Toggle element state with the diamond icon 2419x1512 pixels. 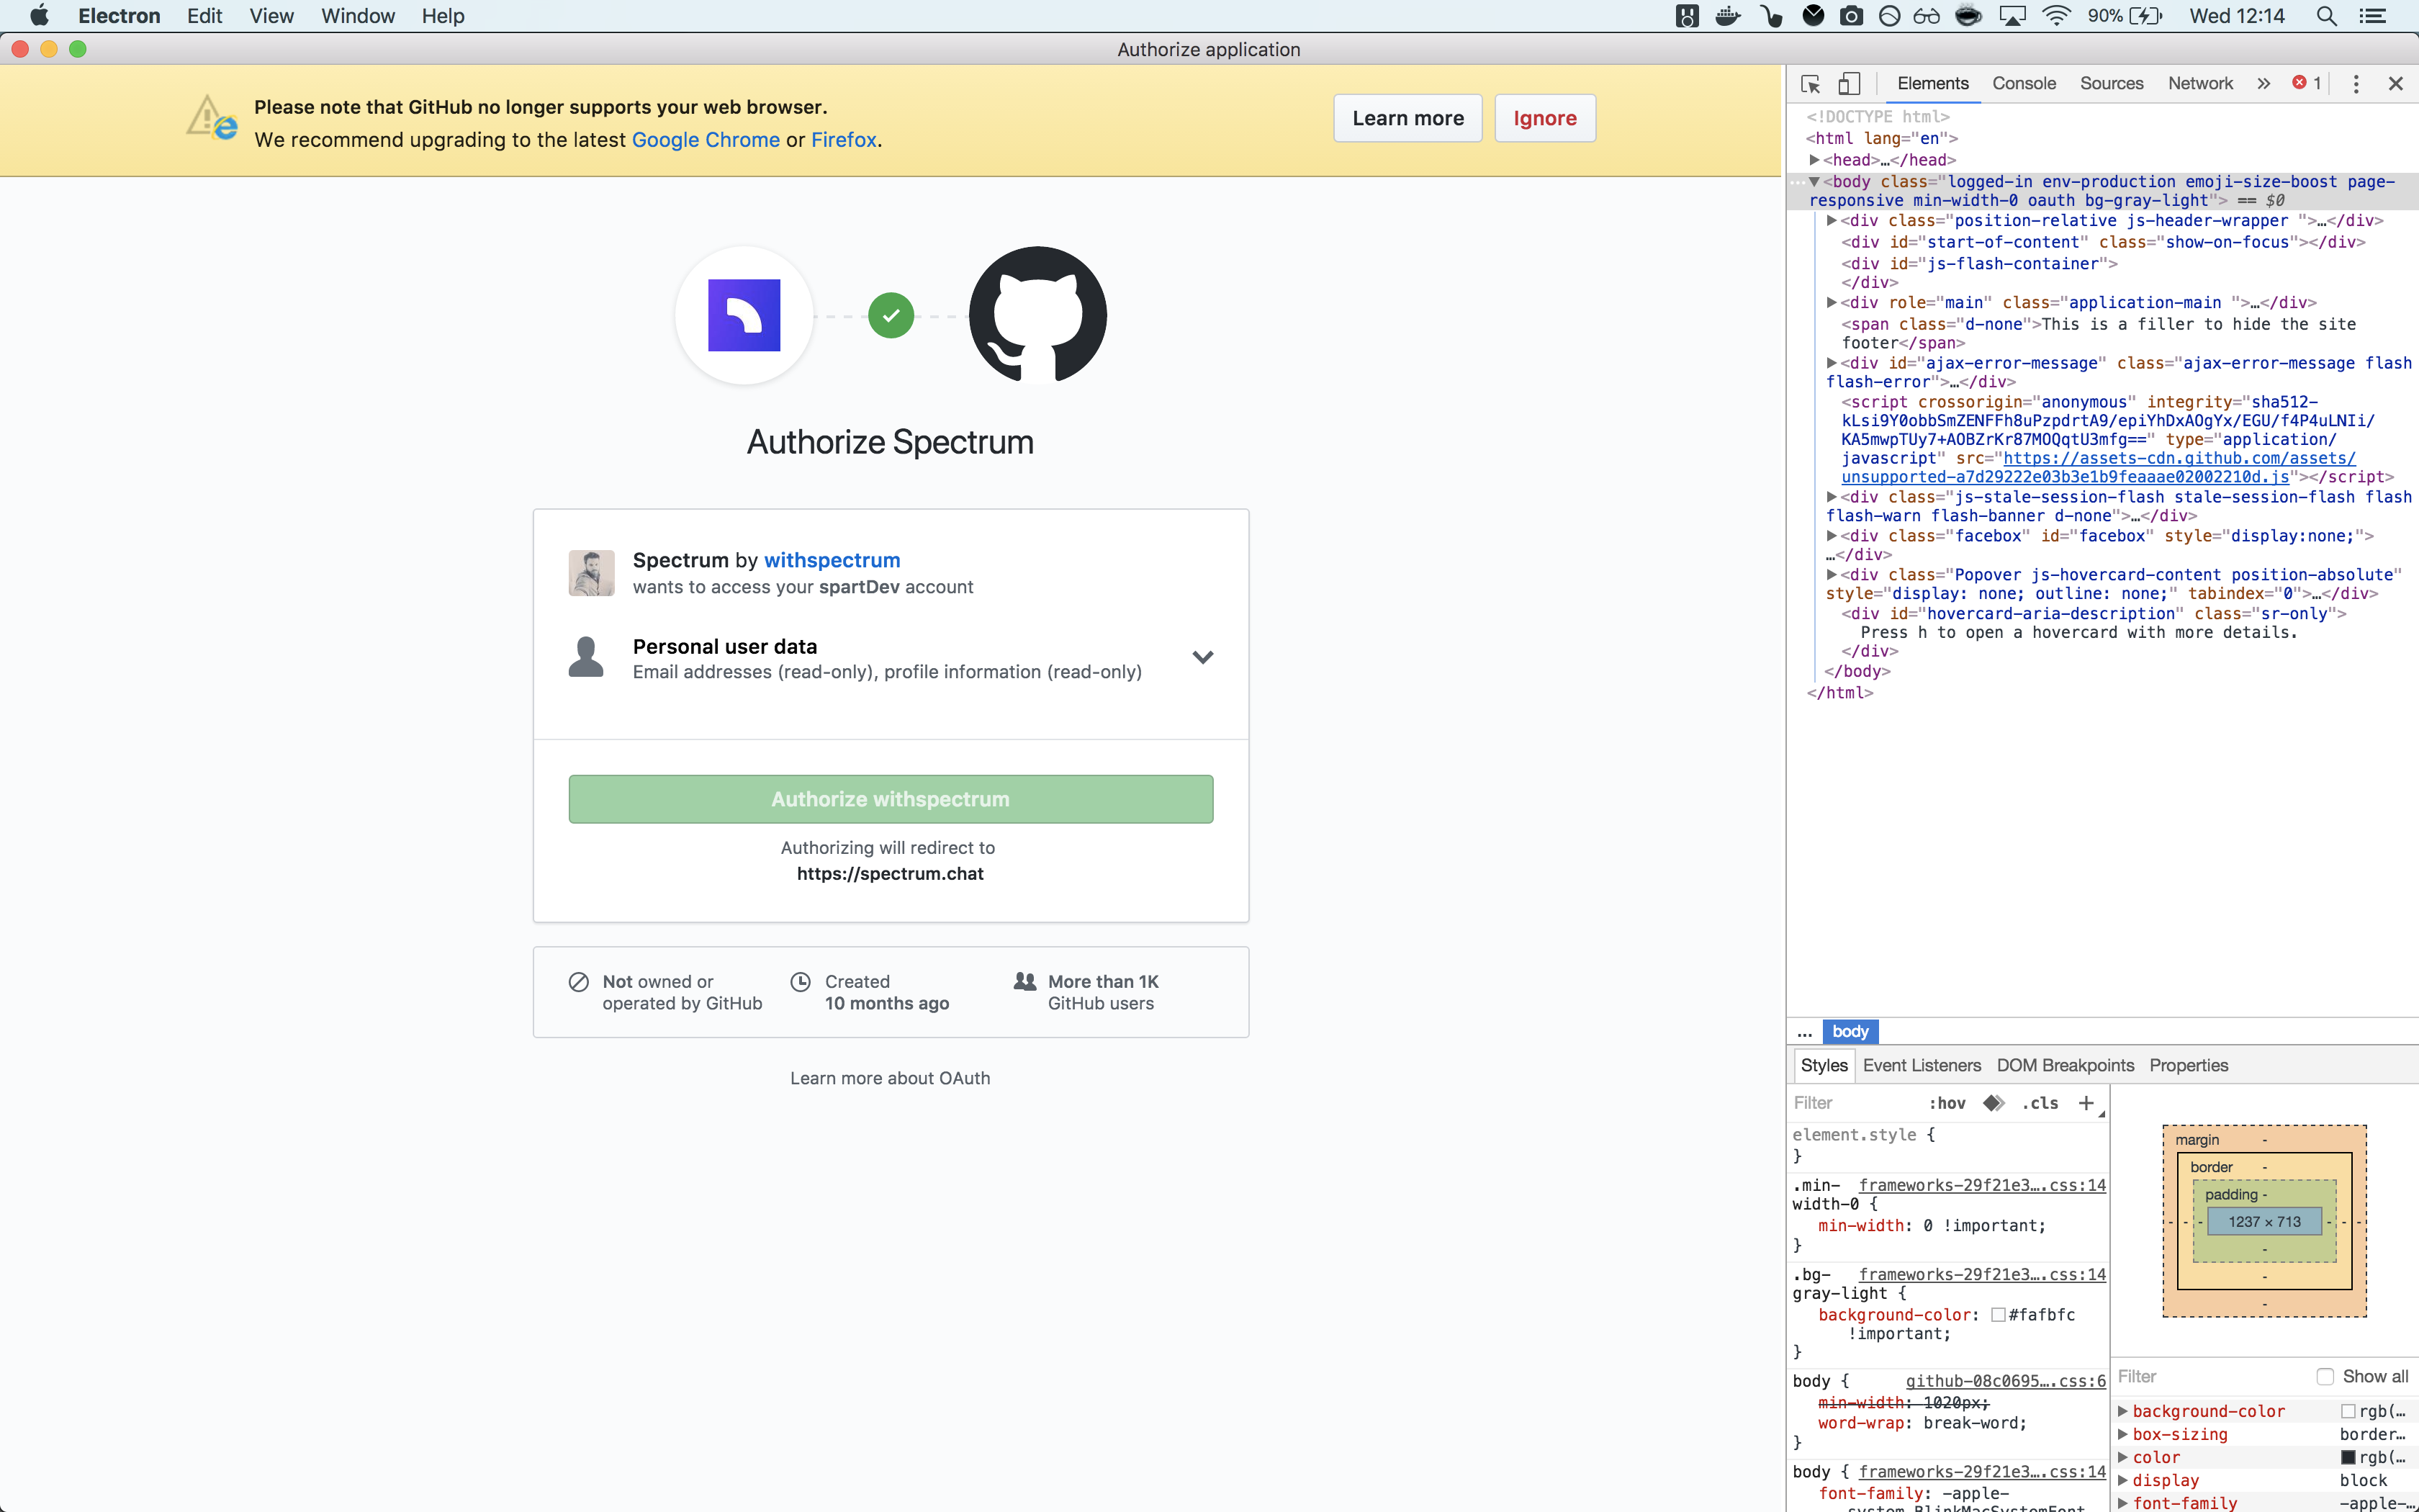coord(1994,1103)
